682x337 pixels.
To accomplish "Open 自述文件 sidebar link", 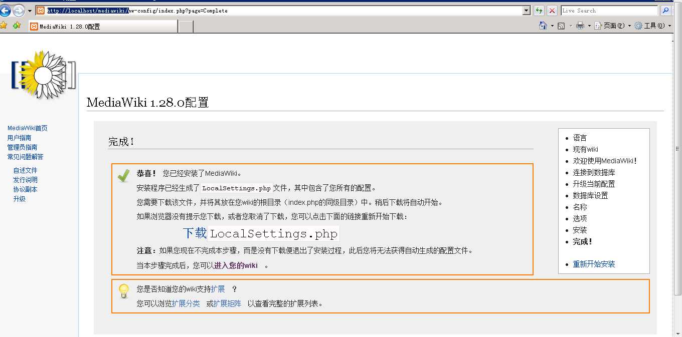I will (x=25, y=170).
